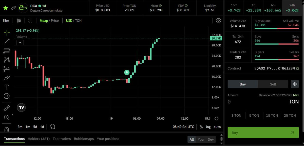Click the chart screenshot camera icon

click(218, 21)
